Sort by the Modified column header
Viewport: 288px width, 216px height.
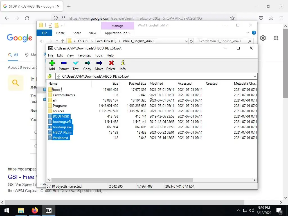[x=162, y=83]
